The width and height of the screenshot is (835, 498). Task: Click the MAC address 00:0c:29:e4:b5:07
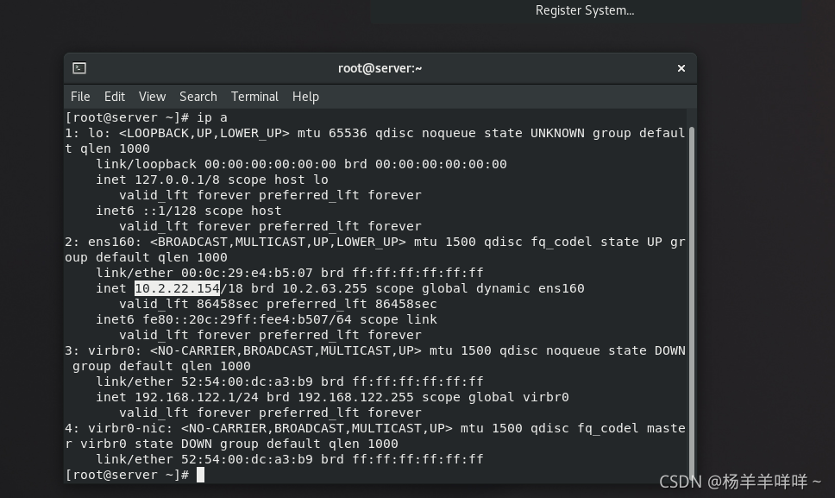pos(247,273)
